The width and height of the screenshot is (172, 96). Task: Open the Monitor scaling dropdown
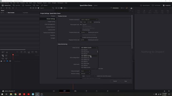tap(85, 74)
